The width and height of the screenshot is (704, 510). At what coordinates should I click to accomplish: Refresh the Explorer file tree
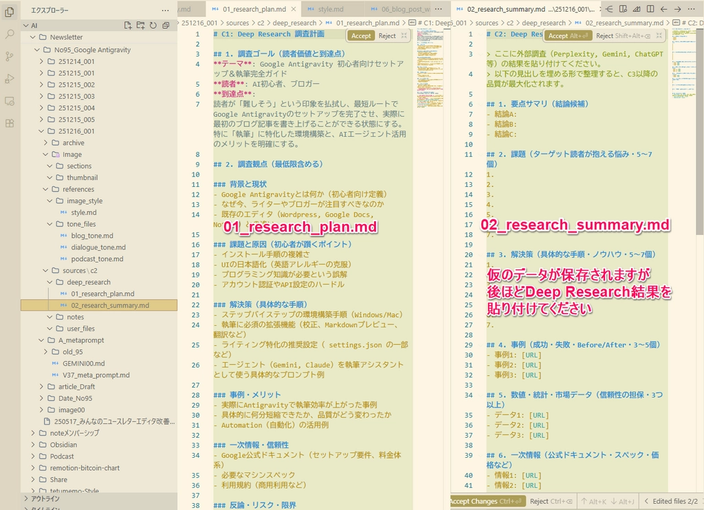click(x=153, y=25)
